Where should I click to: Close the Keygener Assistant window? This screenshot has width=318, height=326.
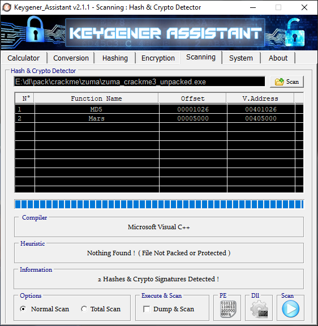pyautogui.click(x=304, y=7)
